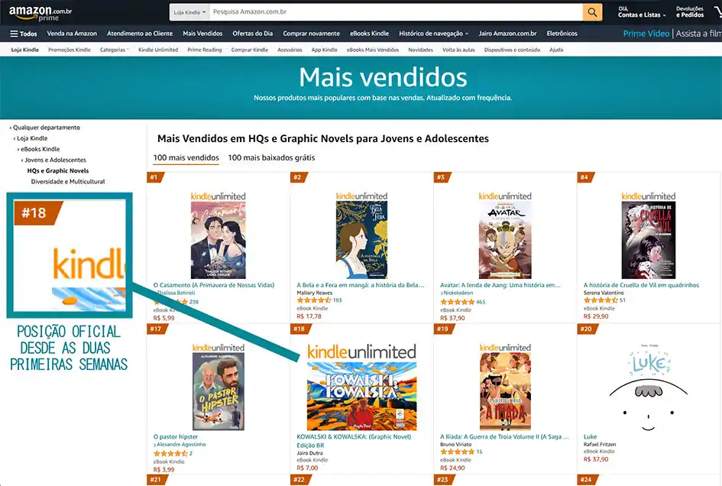Select the 100 mais vendidos tab
Screen dimensions: 722x486
pyautogui.click(x=186, y=157)
